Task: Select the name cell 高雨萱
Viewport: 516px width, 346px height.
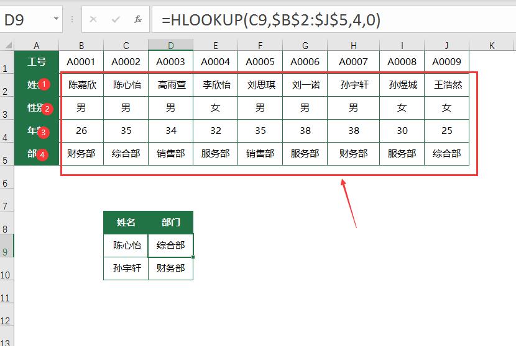Action: click(x=171, y=85)
